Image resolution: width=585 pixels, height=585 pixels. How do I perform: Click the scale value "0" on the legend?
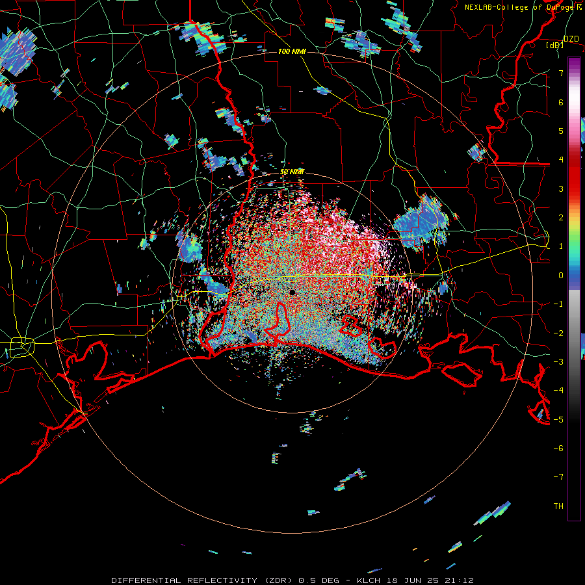click(561, 276)
